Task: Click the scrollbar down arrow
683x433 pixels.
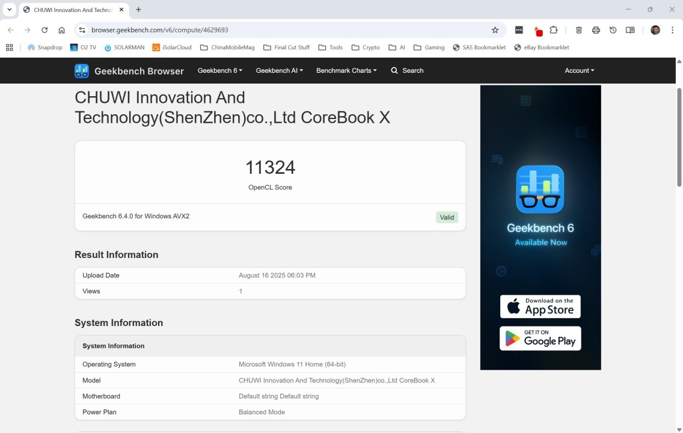Action: tap(679, 429)
